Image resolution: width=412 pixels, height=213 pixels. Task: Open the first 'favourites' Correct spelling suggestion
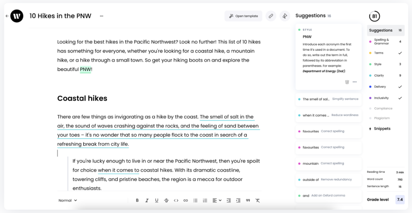[x=328, y=131]
